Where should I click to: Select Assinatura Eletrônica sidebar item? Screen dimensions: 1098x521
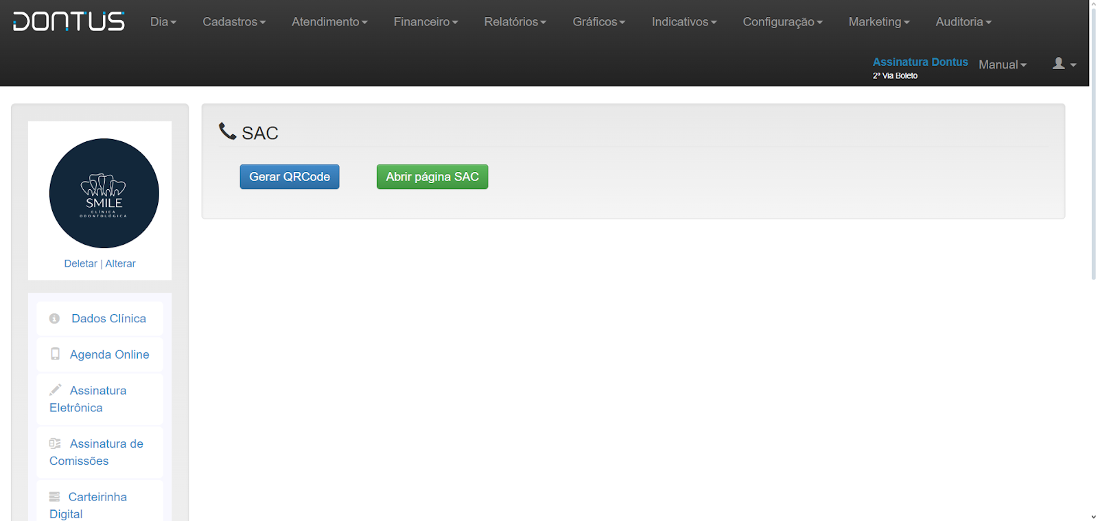(100, 399)
